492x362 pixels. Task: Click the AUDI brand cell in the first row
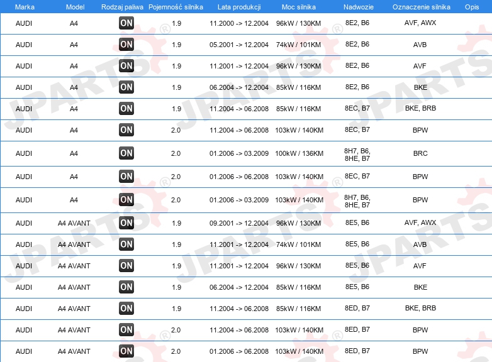click(x=24, y=23)
